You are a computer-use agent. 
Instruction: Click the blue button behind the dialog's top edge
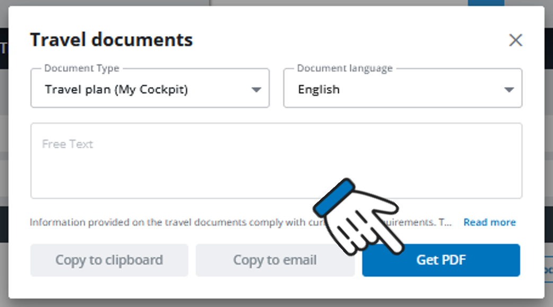tap(486, 3)
